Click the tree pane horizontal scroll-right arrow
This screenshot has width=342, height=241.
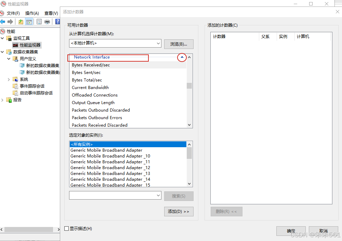[58, 229]
